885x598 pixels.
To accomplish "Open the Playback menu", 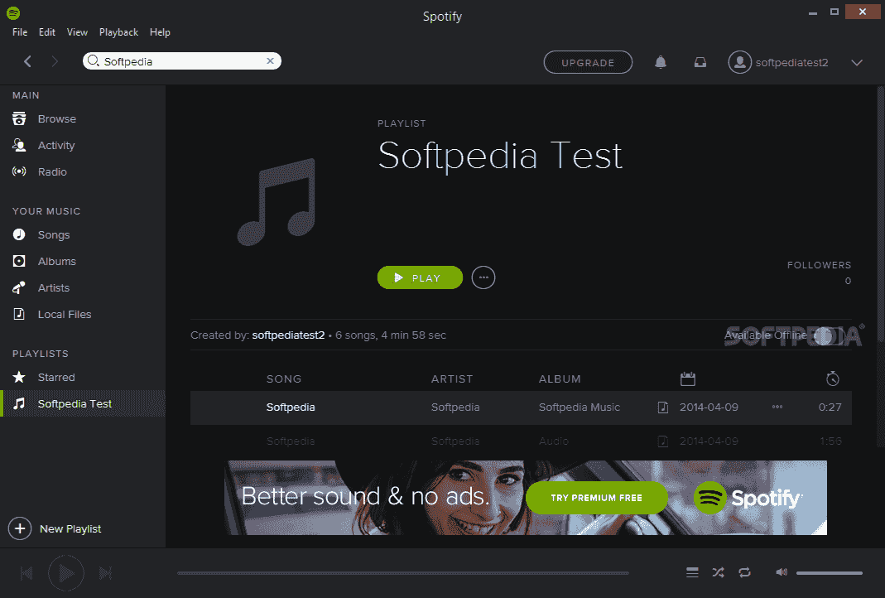I will click(x=118, y=32).
